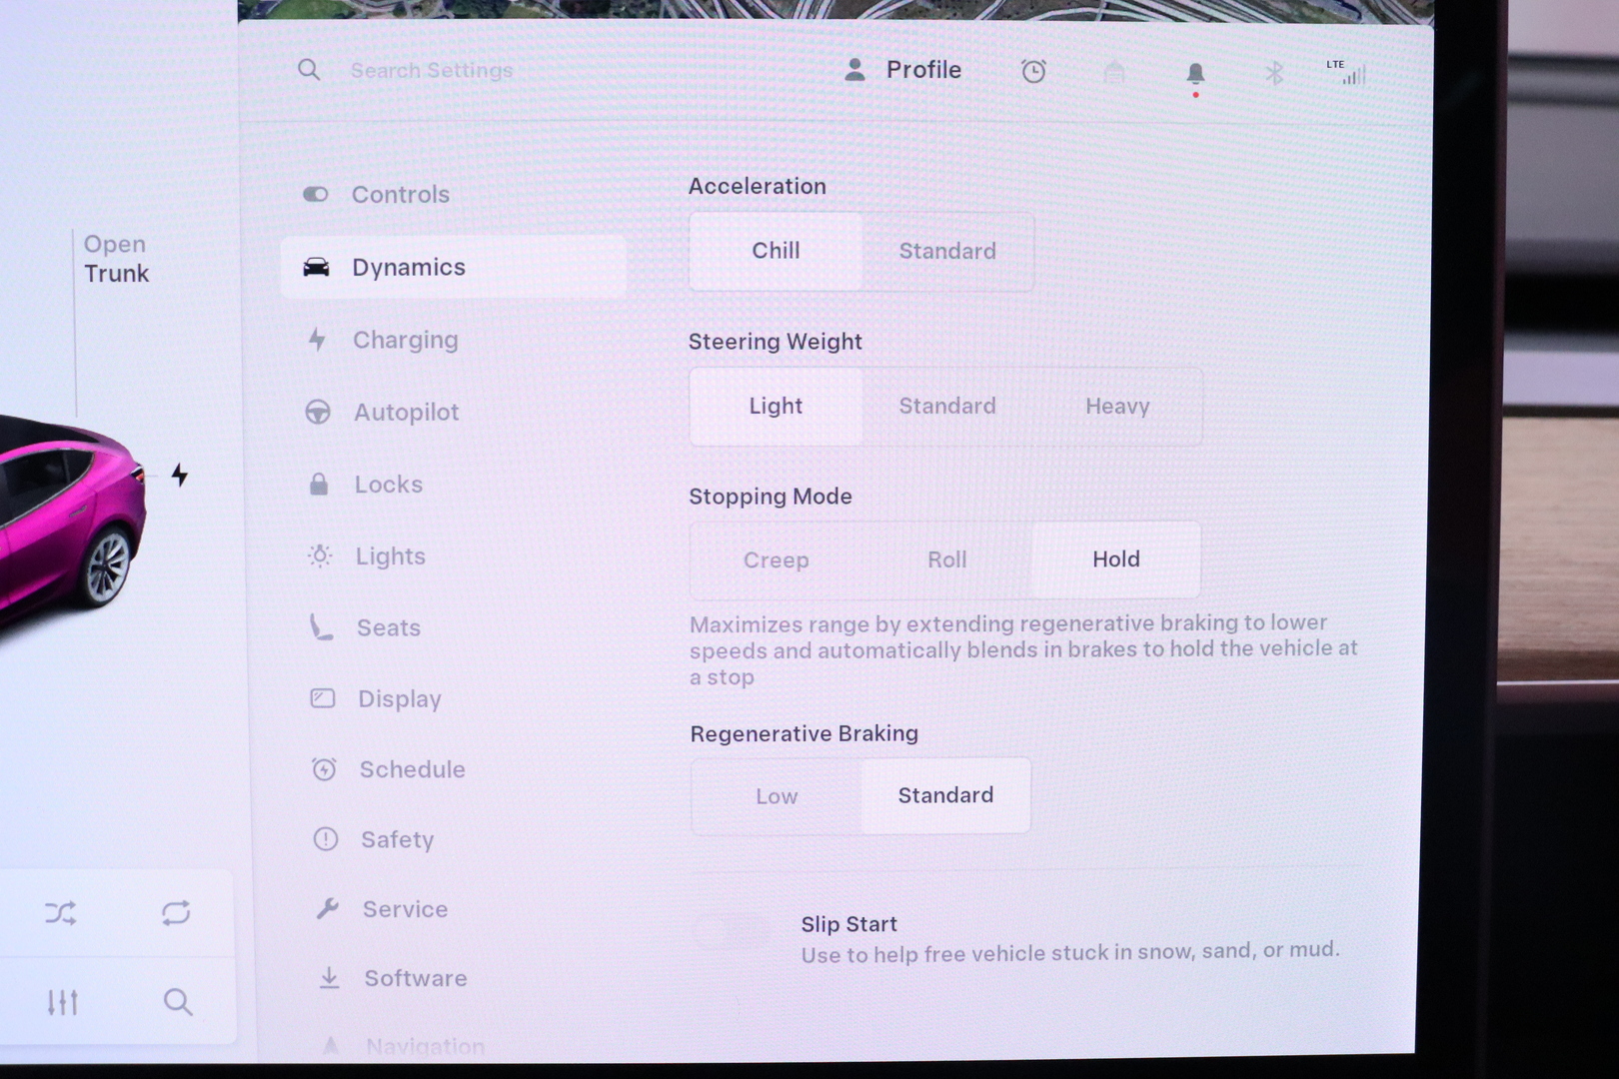
Task: Tap the garage (HomeLink) icon
Action: click(1114, 73)
